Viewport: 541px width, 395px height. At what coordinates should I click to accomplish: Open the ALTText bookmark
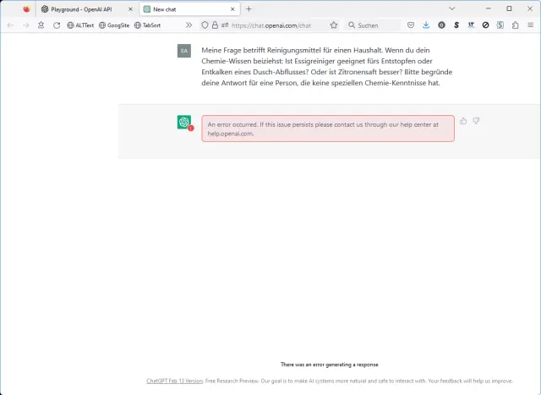click(x=80, y=25)
